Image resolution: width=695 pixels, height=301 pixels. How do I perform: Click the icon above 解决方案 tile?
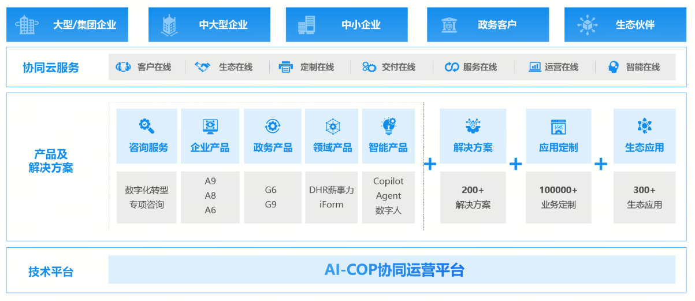(473, 125)
